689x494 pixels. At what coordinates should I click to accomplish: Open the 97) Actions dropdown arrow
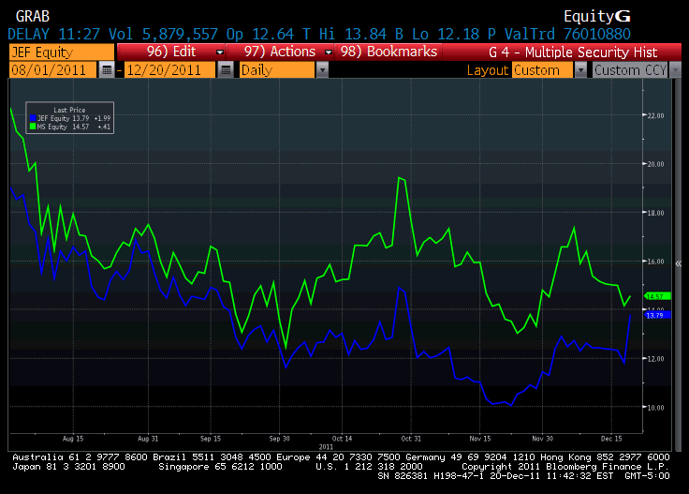(328, 52)
